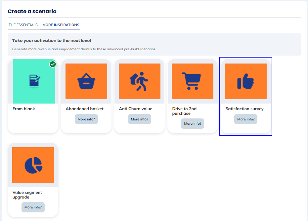Viewport: 308px width, 221px height.
Task: Select the From blank document icon
Action: coord(34,81)
